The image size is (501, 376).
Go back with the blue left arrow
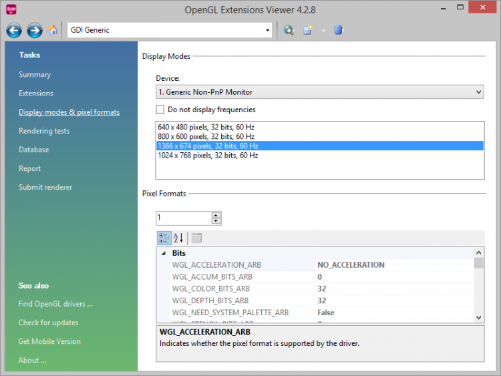(14, 31)
